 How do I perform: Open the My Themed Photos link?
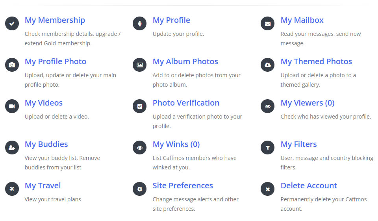316,61
